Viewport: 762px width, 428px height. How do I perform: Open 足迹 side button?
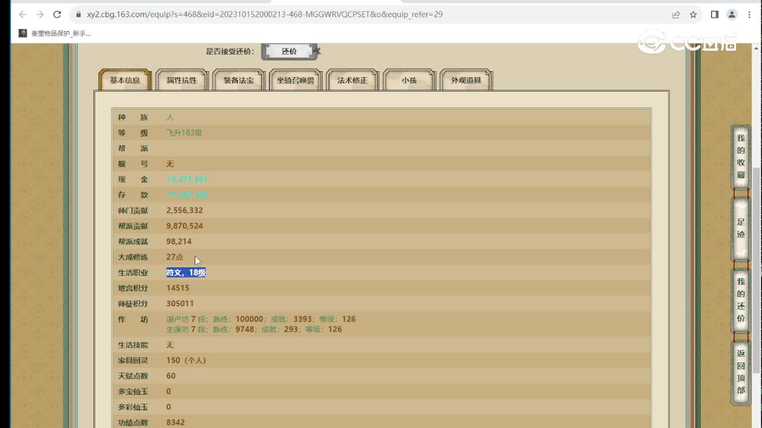(x=741, y=229)
